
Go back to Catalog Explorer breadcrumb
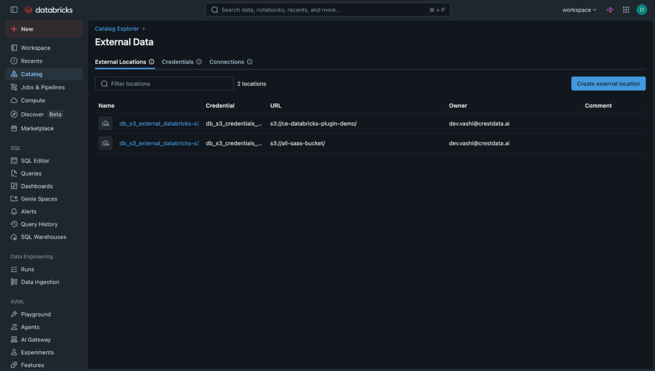[116, 29]
